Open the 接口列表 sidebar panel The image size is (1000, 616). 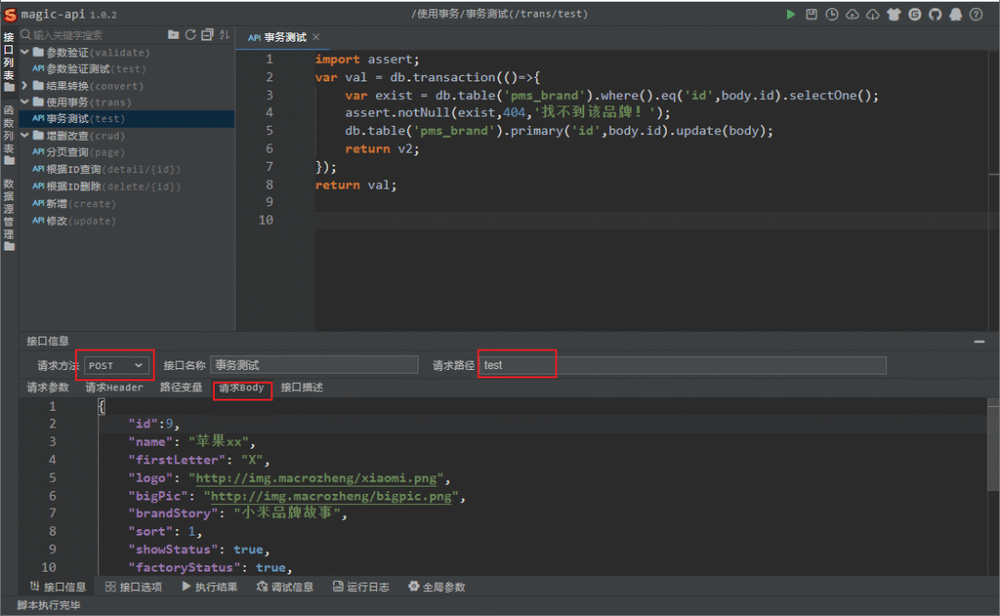tap(9, 61)
